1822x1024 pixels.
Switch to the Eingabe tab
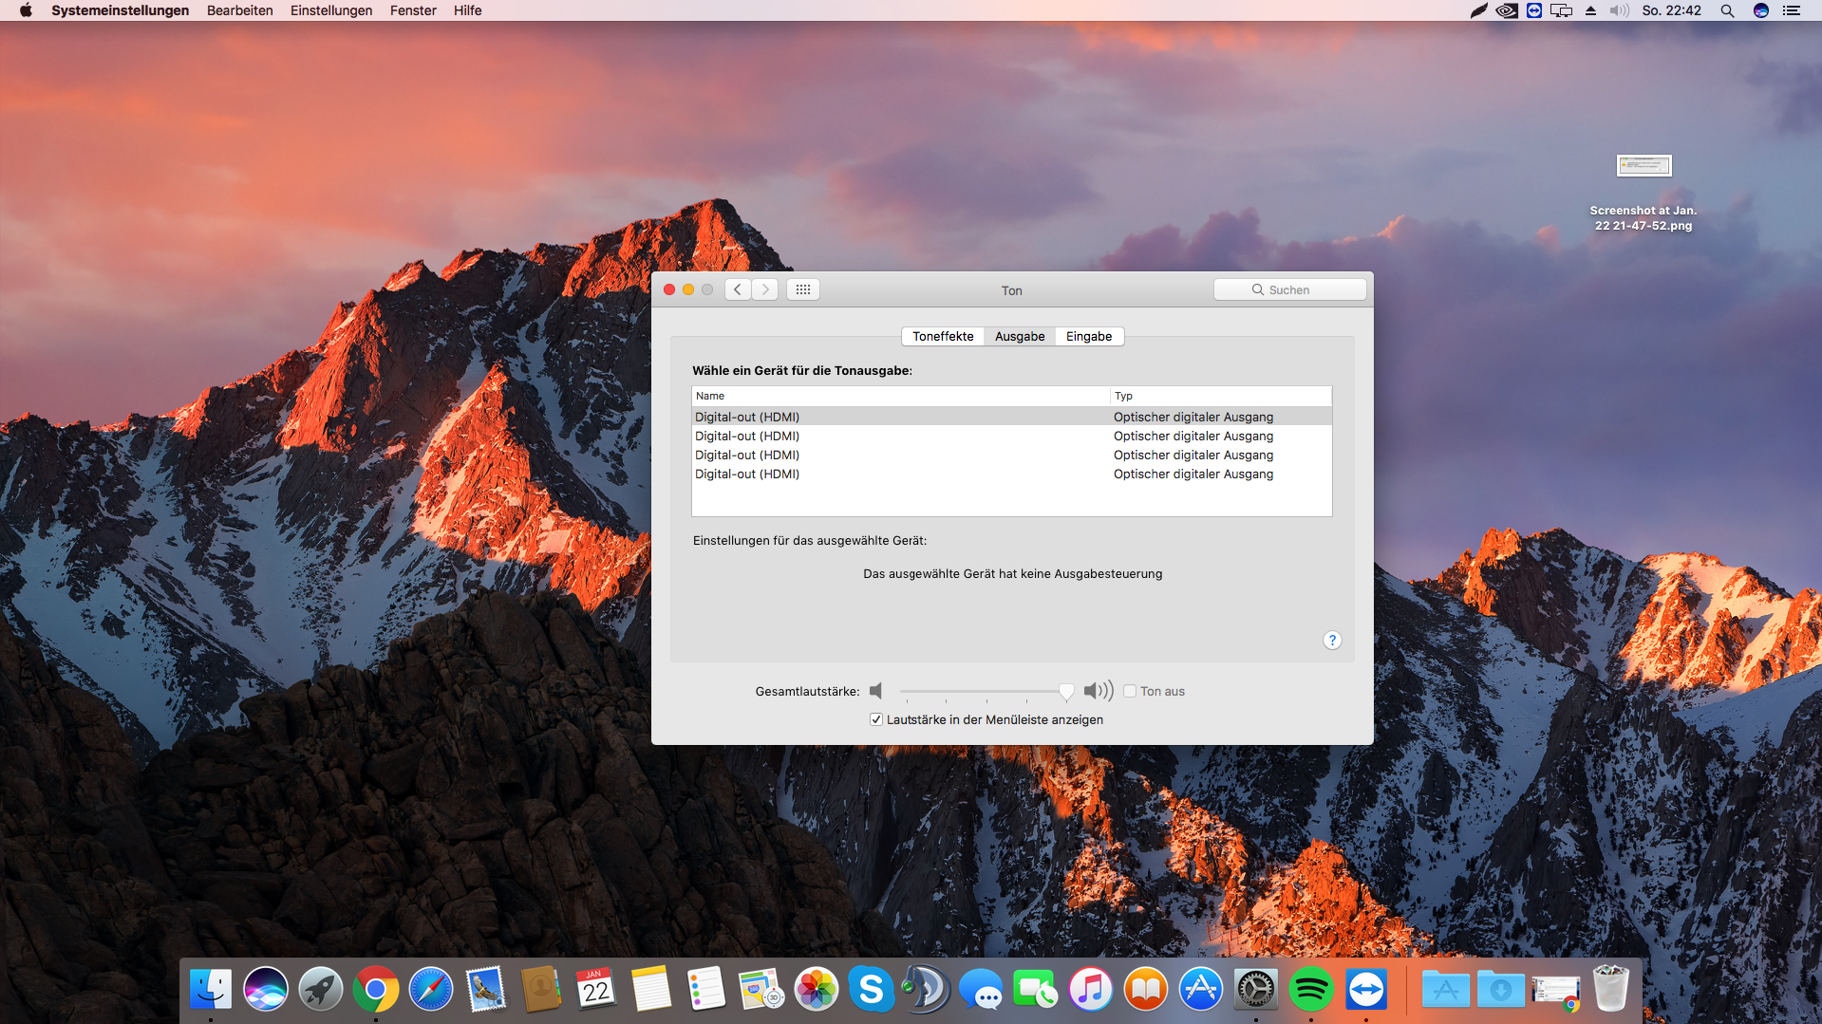click(1088, 336)
